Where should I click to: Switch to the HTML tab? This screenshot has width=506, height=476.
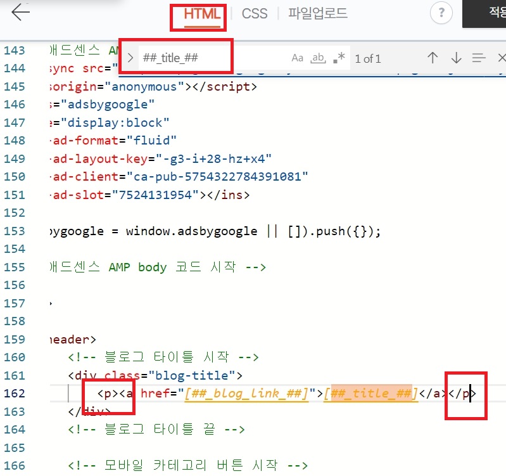pyautogui.click(x=202, y=14)
